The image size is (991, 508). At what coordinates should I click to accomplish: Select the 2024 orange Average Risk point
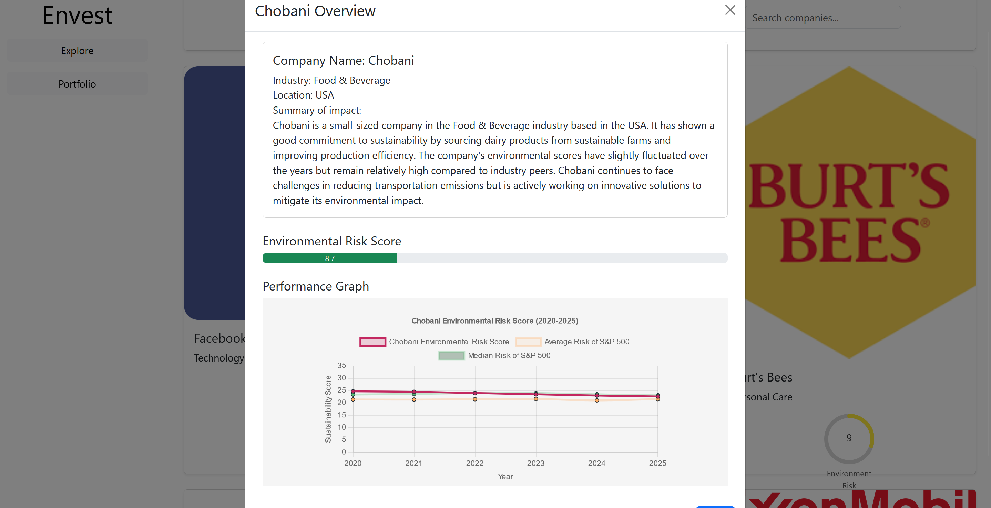pyautogui.click(x=597, y=400)
